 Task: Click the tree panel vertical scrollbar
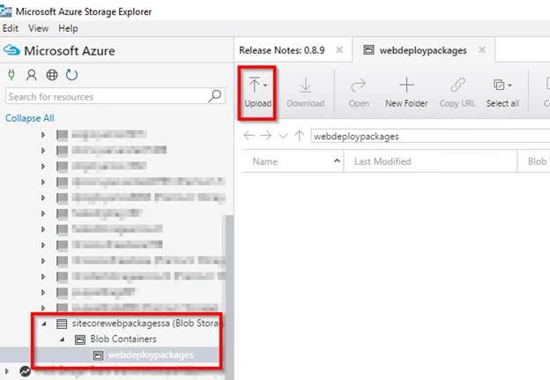[x=229, y=297]
